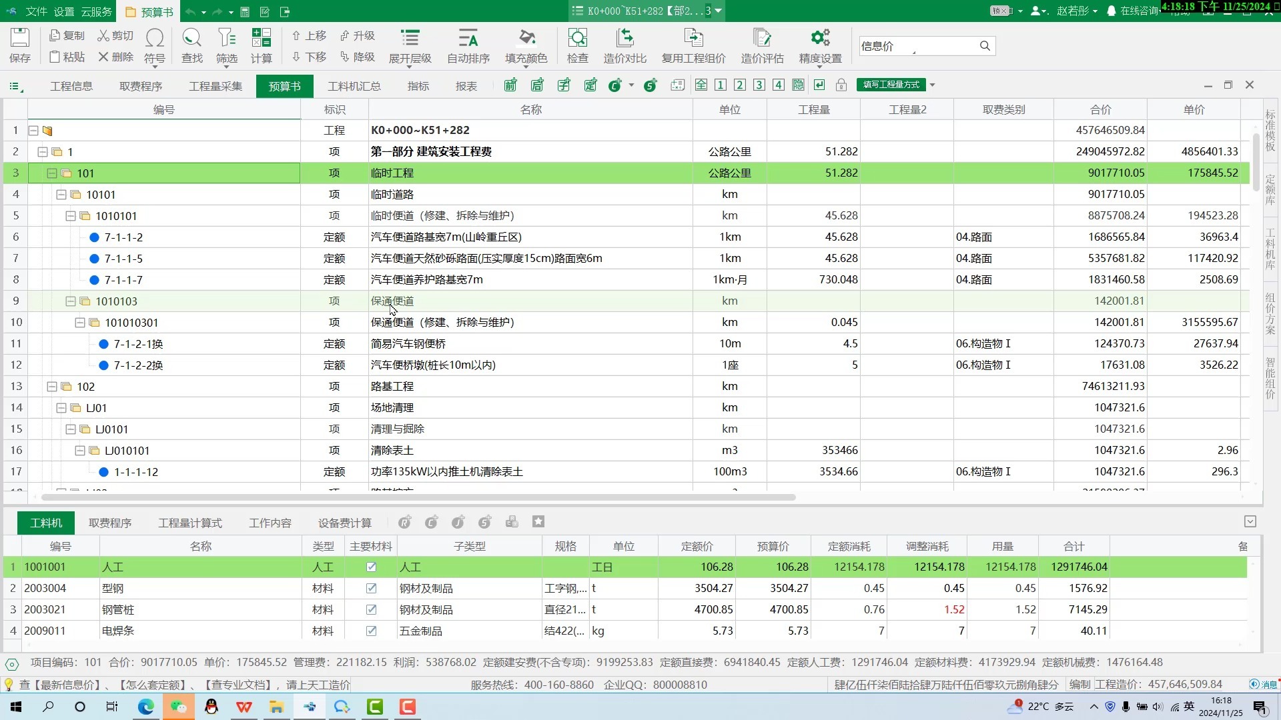The height and width of the screenshot is (720, 1281).
Task: Show level 1 with the numbered button
Action: 721,85
